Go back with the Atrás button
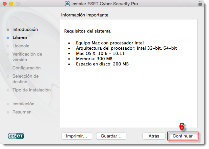This screenshot has width=209, height=149. pos(154,136)
